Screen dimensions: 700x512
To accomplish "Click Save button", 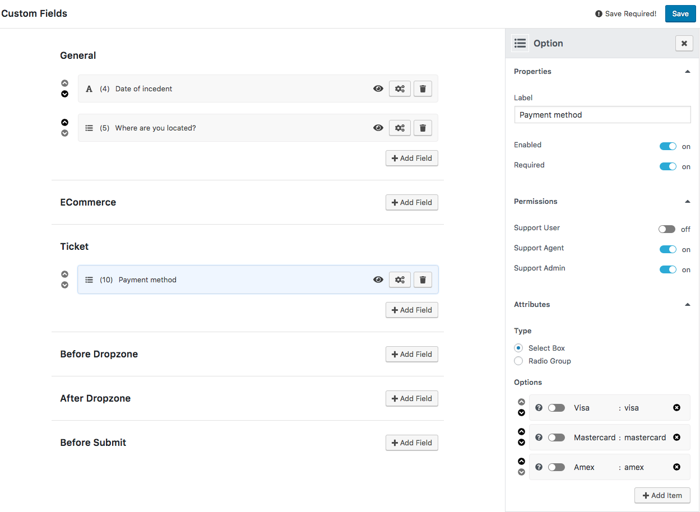I will pyautogui.click(x=680, y=14).
